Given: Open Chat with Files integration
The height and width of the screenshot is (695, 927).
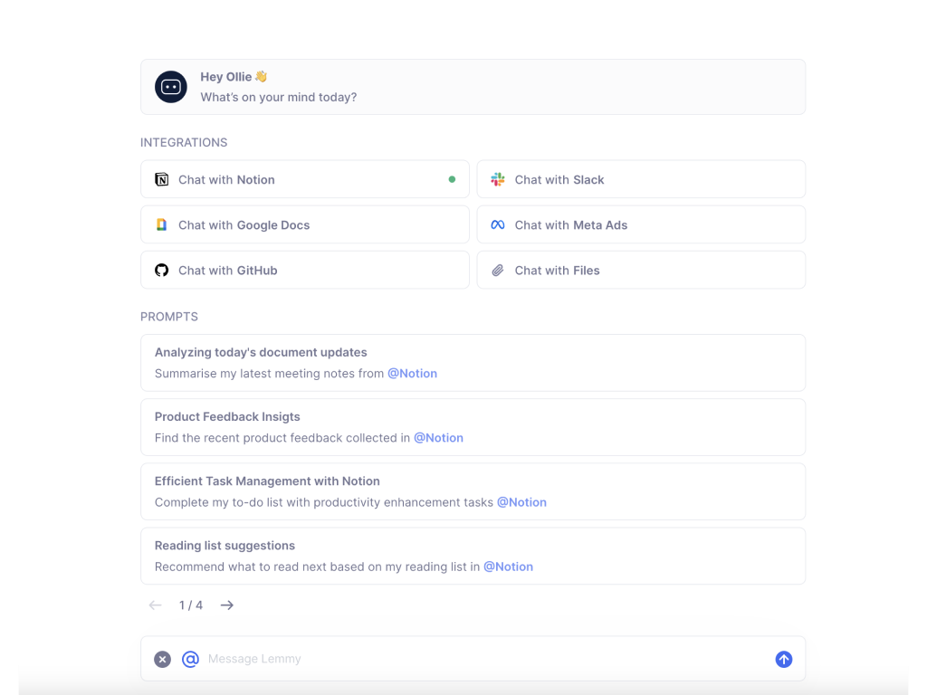Looking at the screenshot, I should click(641, 270).
